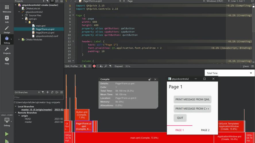255x143 pixels.
Task: Switch to Edit mode in sidebar
Action: pos(7,19)
